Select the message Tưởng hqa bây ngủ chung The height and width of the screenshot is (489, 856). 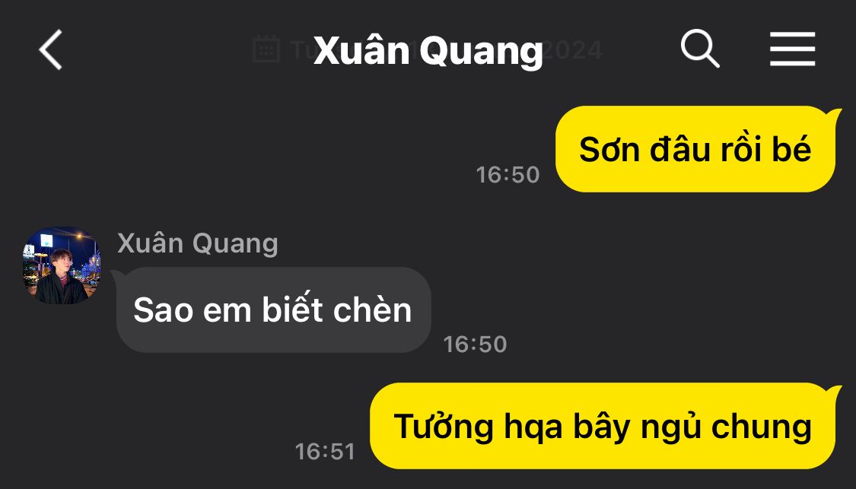point(603,426)
